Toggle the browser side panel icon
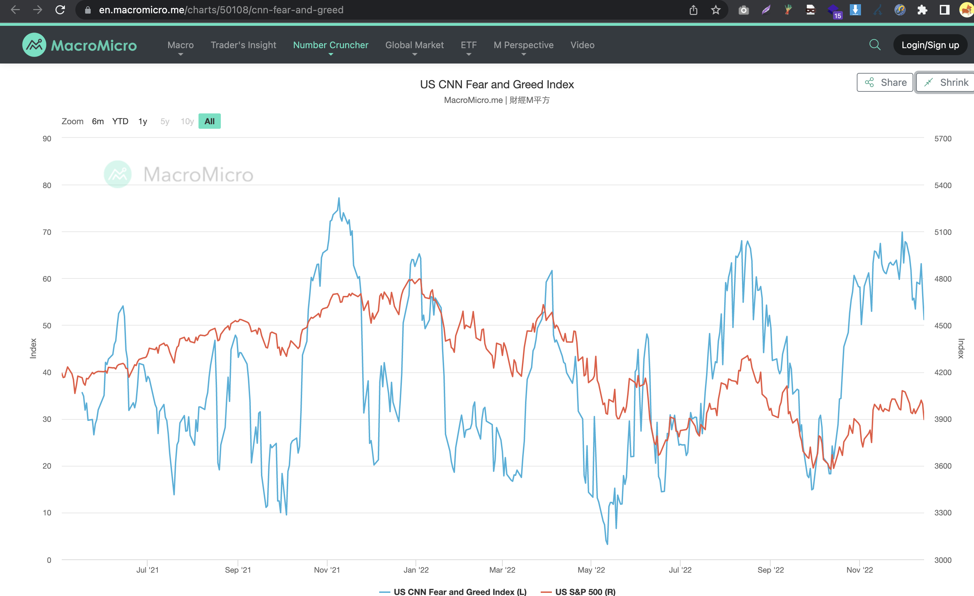 point(945,10)
